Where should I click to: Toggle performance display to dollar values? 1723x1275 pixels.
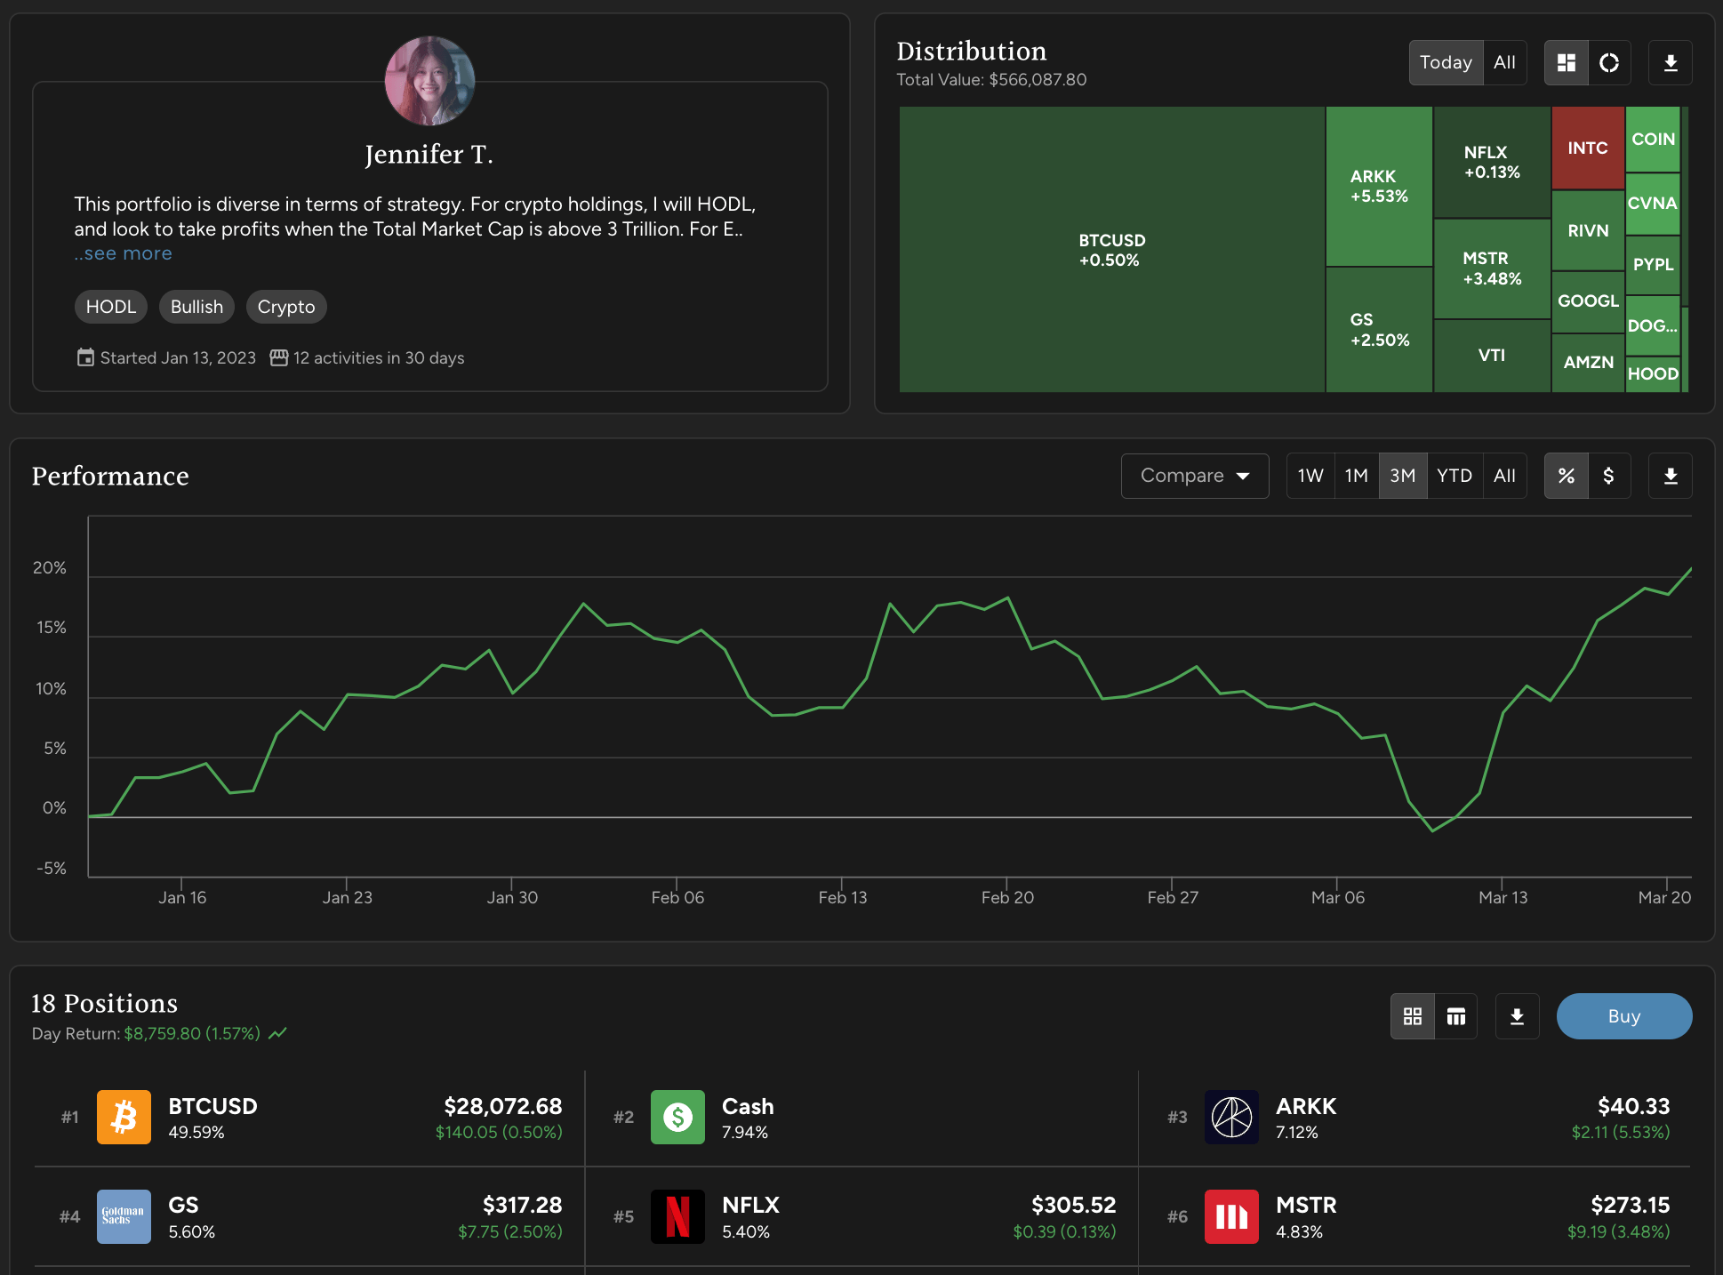(x=1609, y=476)
